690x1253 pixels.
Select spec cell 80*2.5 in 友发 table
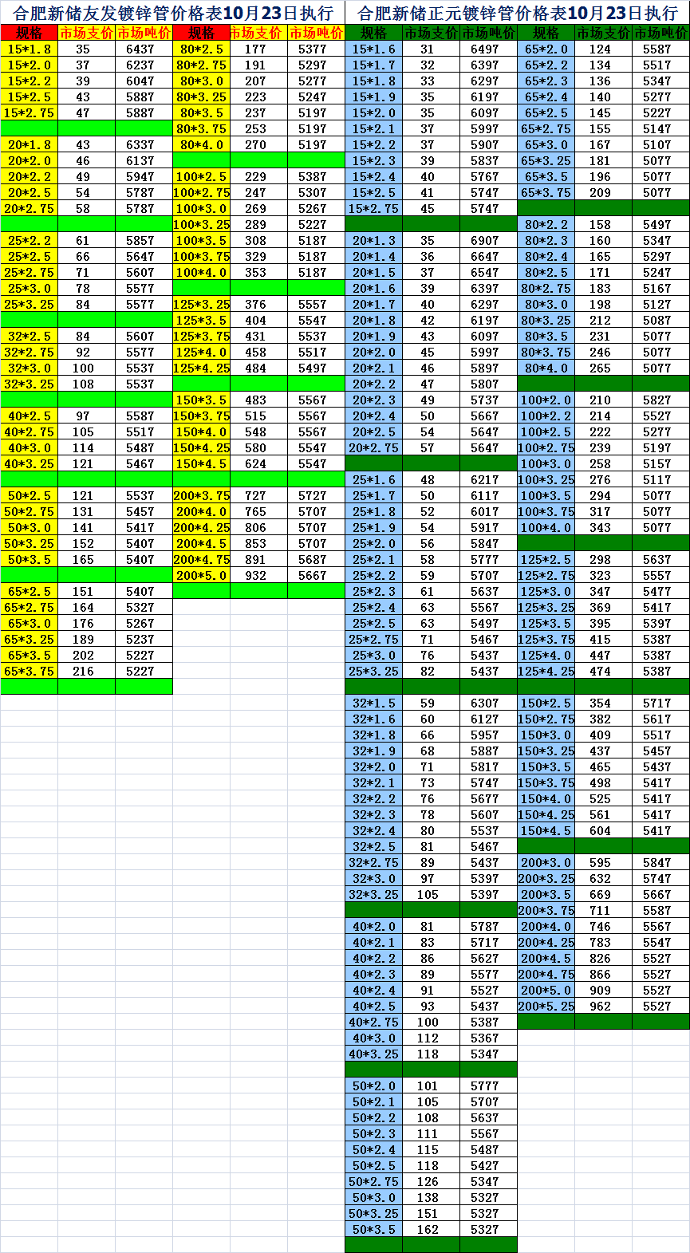click(x=202, y=49)
